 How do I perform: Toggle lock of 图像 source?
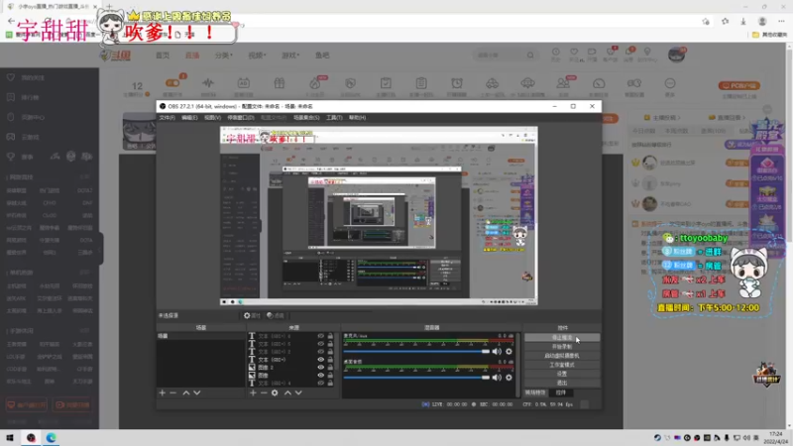(x=330, y=376)
